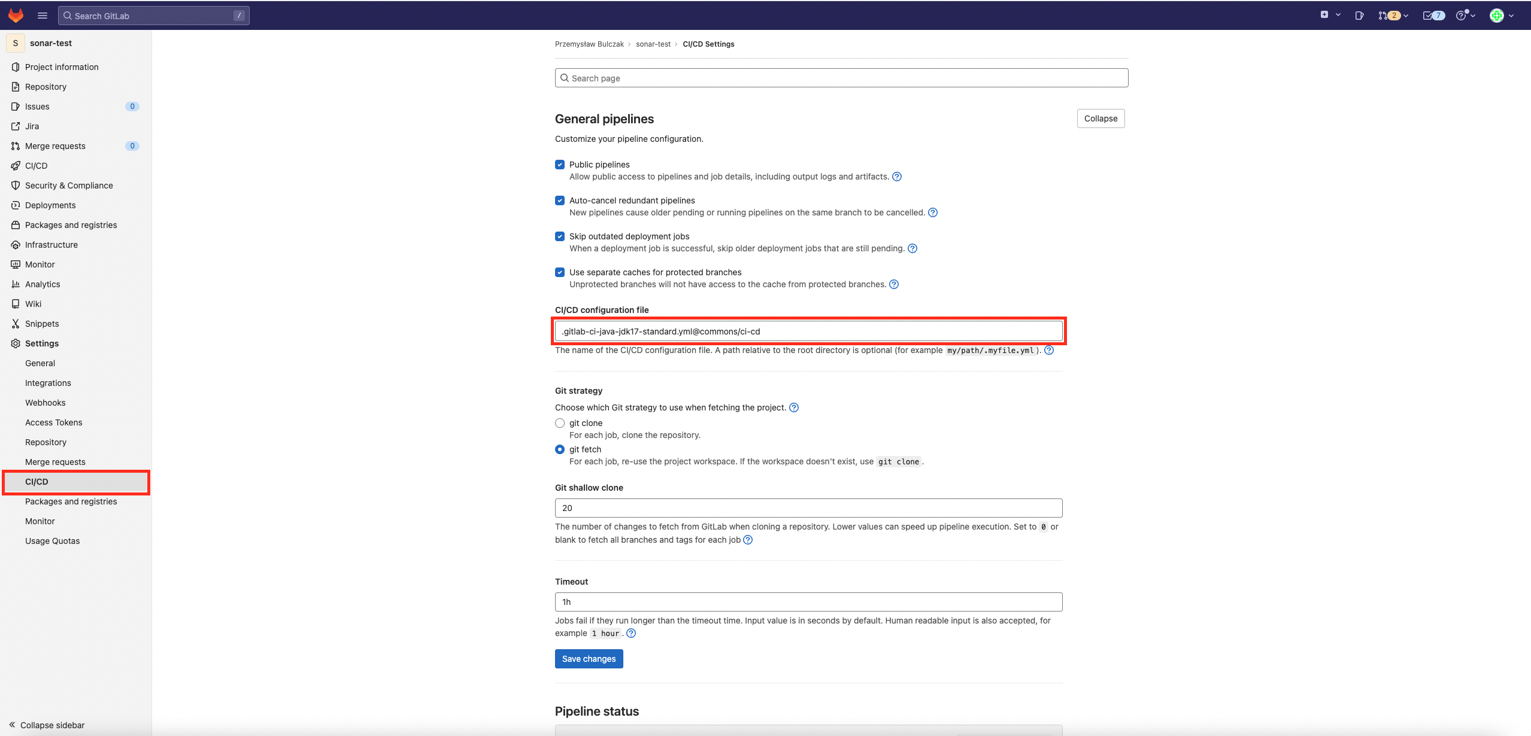The height and width of the screenshot is (736, 1531).
Task: Open the Issues icon in top bar
Action: click(1359, 16)
